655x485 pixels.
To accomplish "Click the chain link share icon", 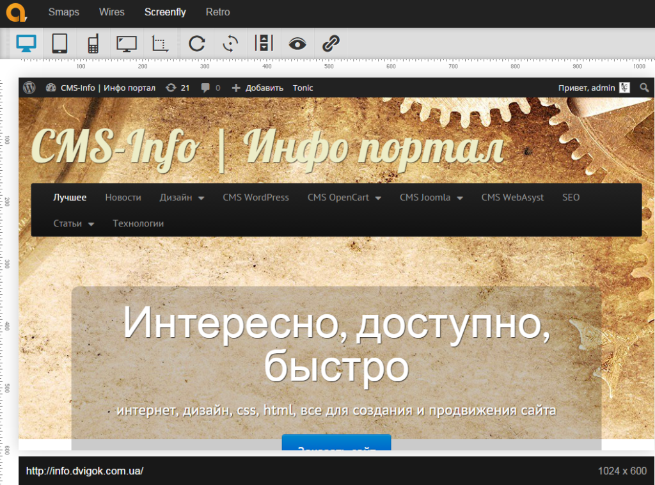I will (330, 44).
